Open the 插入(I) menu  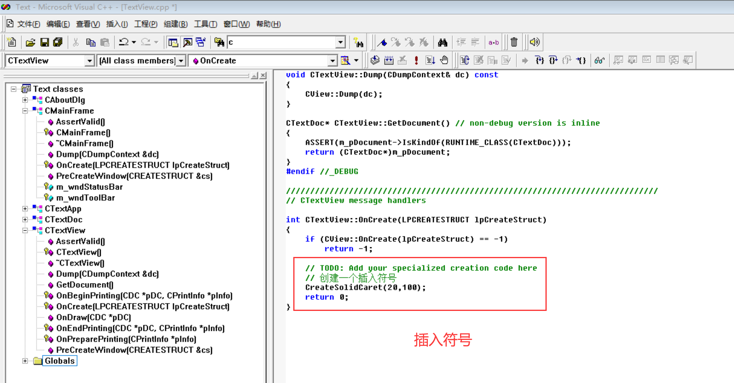coord(117,24)
